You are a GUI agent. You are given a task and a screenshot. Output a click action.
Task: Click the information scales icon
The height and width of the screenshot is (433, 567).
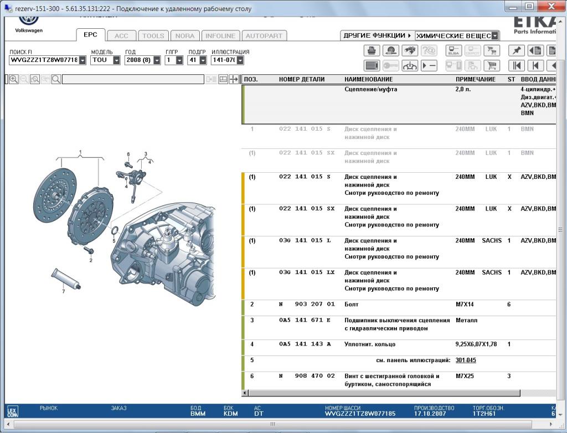point(410,65)
